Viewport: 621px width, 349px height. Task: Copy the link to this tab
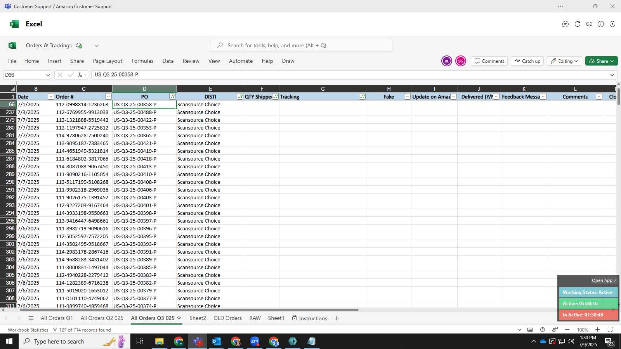pos(589,24)
